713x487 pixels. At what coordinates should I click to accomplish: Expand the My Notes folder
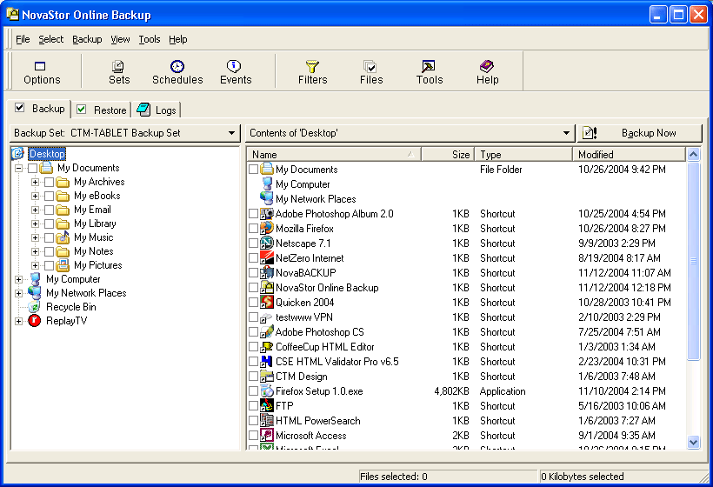(x=35, y=251)
